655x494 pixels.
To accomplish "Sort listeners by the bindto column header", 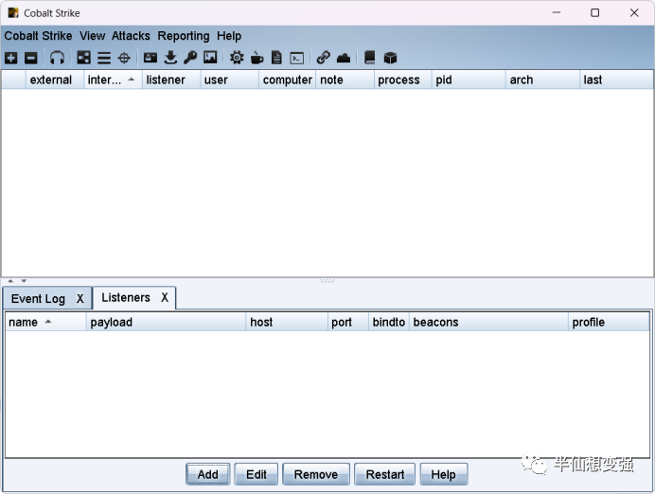I will point(388,322).
